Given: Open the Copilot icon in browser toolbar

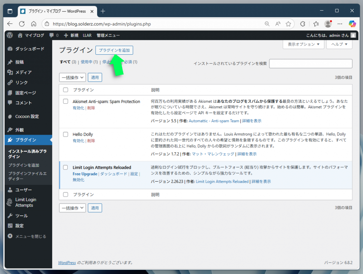Looking at the screenshot, I should (352, 24).
